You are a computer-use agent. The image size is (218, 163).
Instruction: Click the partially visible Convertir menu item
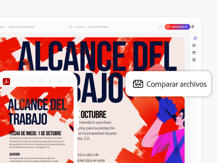coord(2,27)
